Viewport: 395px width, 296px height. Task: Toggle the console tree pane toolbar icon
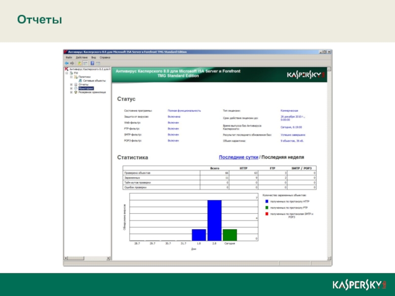(x=85, y=64)
